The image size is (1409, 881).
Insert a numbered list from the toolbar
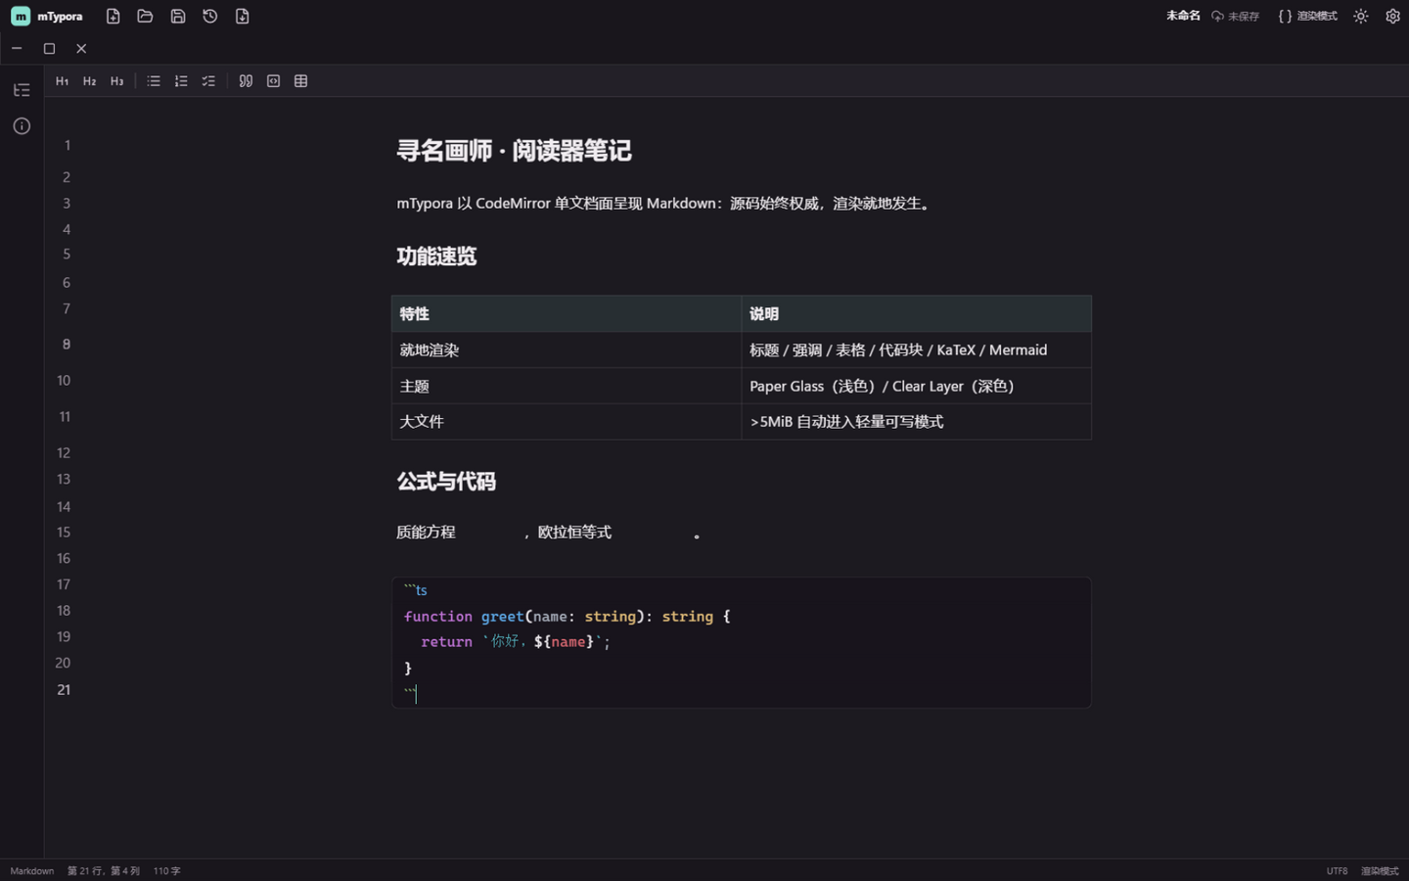(x=181, y=81)
